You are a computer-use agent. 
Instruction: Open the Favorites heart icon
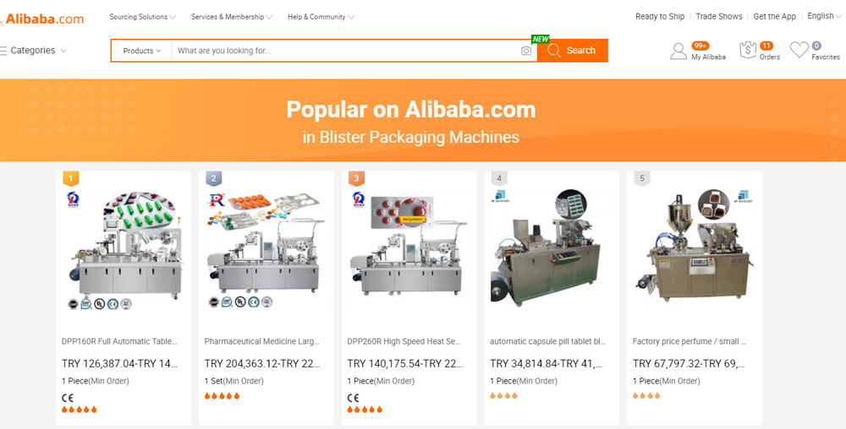(x=799, y=50)
